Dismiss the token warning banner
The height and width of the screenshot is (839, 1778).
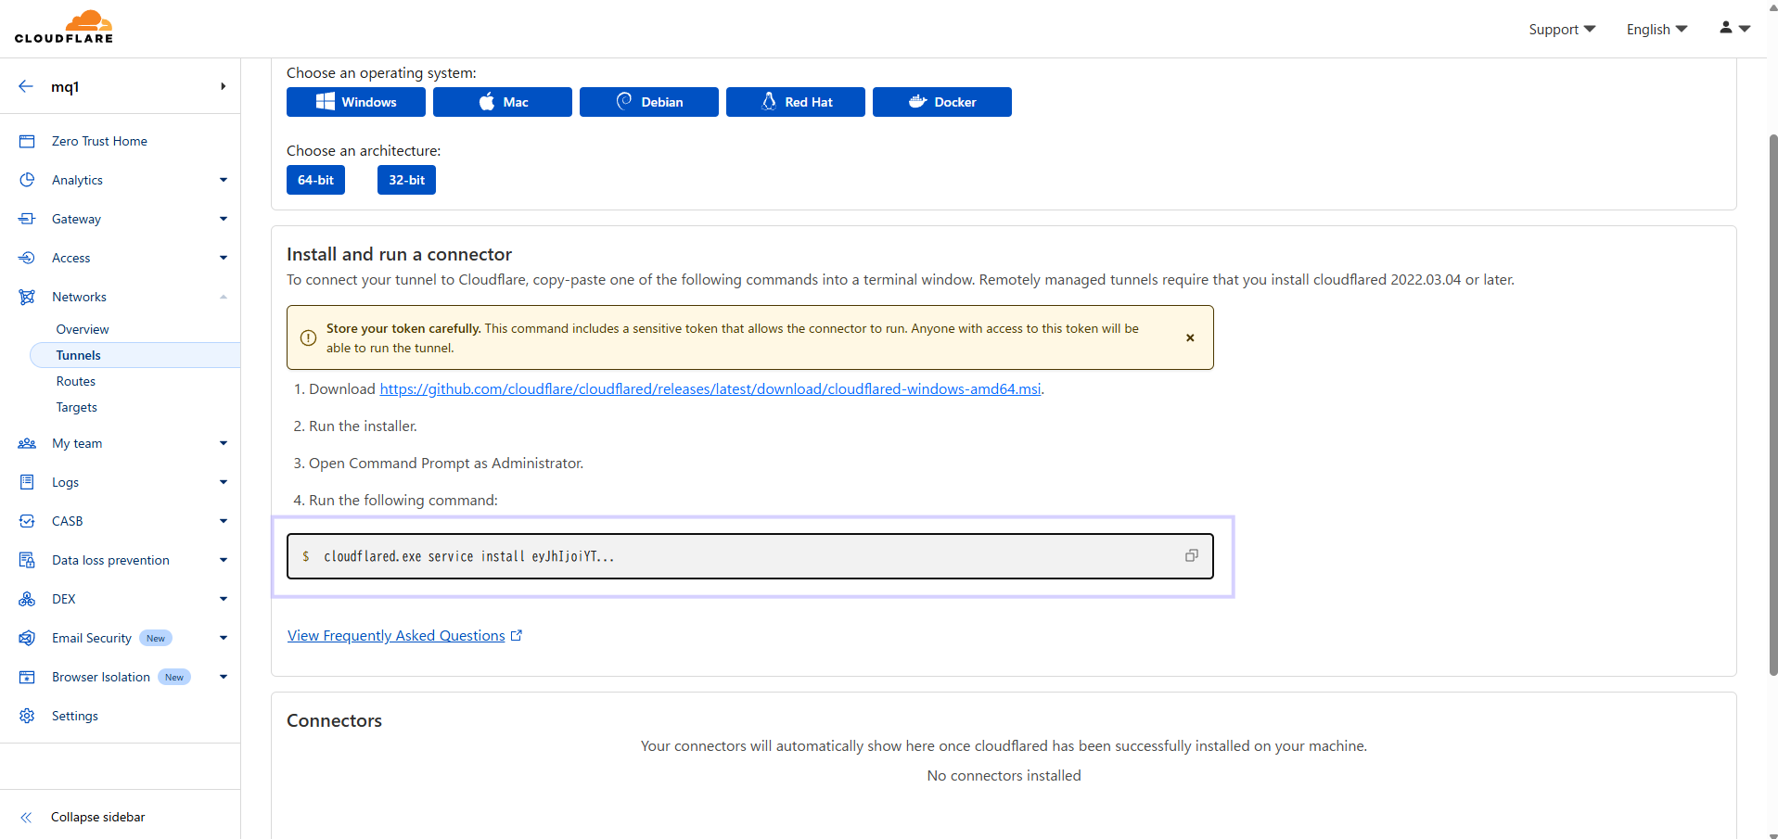tap(1190, 337)
